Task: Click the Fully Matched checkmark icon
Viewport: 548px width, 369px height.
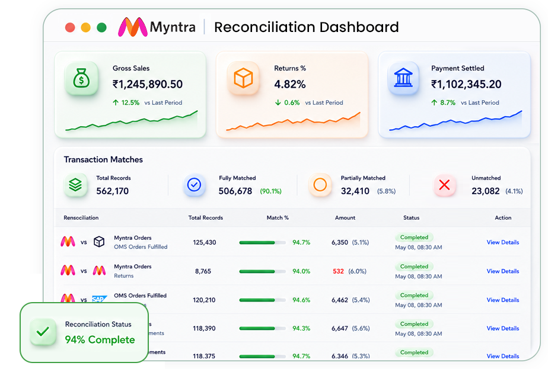Action: [194, 185]
